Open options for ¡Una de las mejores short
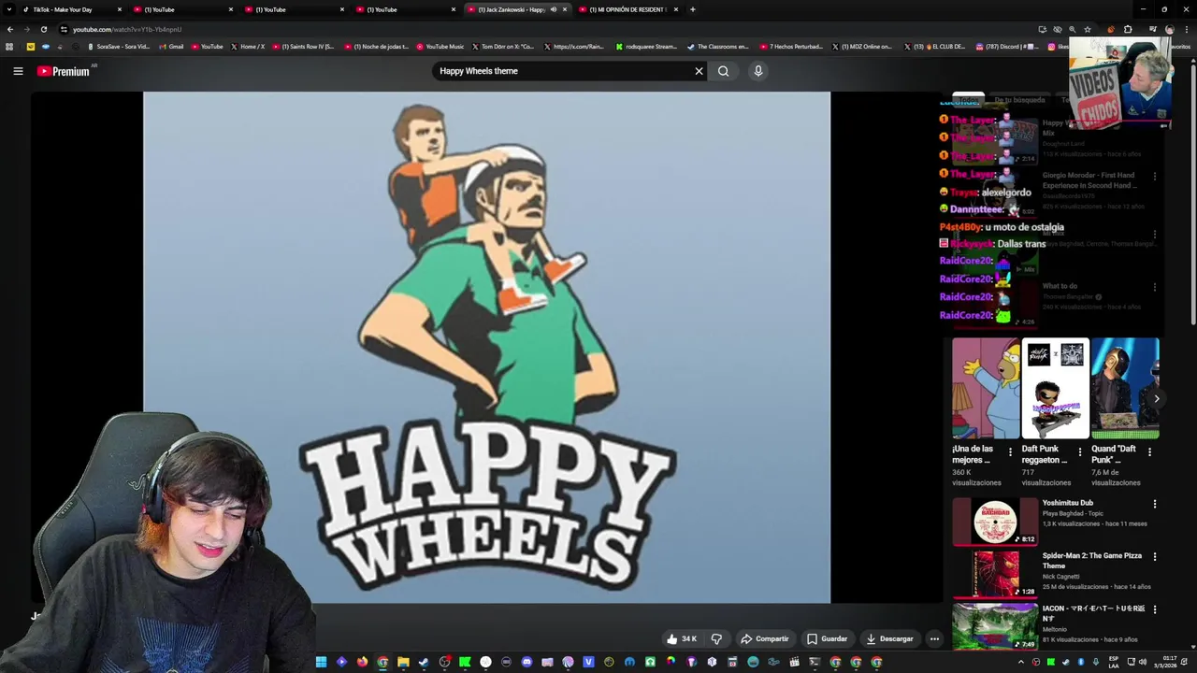Viewport: 1197px width, 673px height. [x=1010, y=451]
